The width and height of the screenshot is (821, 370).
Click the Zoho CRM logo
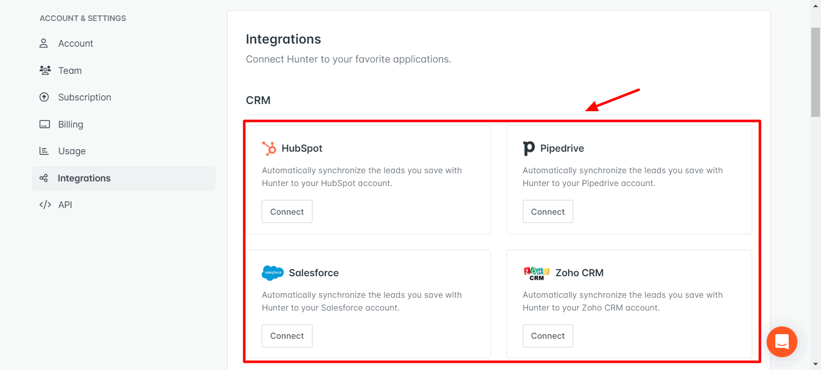click(x=536, y=273)
